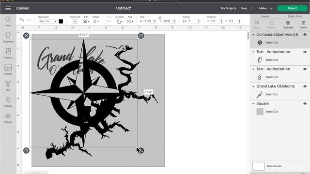
Task: Open the Maker machine dropdown
Action: pyautogui.click(x=266, y=8)
